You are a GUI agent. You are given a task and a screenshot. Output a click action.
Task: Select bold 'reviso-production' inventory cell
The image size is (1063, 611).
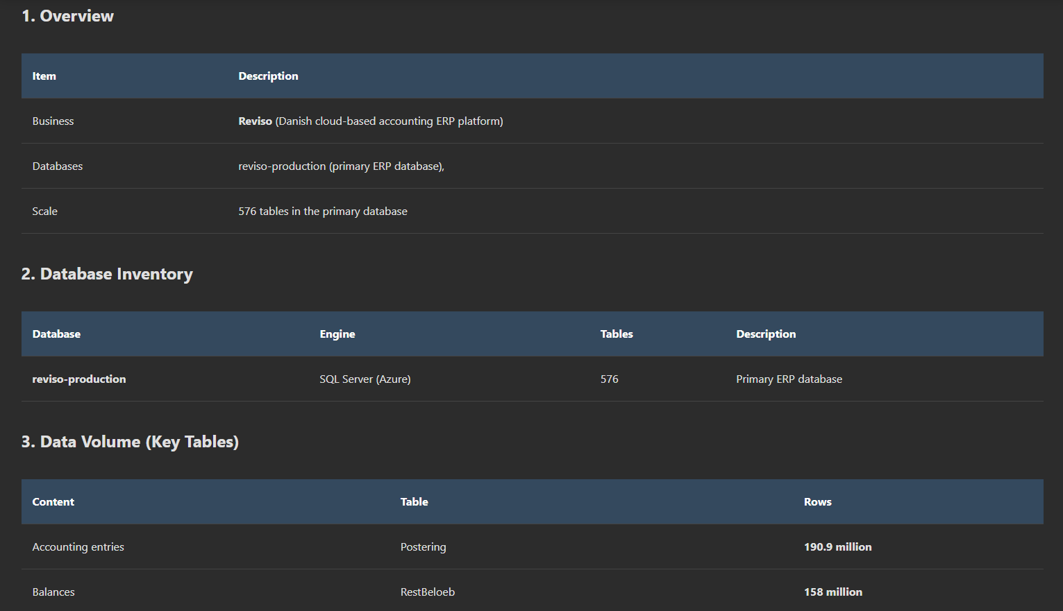pyautogui.click(x=79, y=379)
